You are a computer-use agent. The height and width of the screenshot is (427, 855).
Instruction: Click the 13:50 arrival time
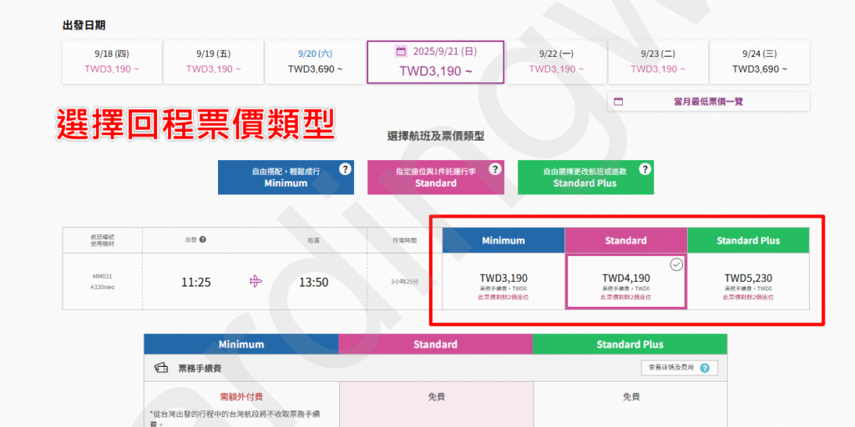click(x=314, y=282)
